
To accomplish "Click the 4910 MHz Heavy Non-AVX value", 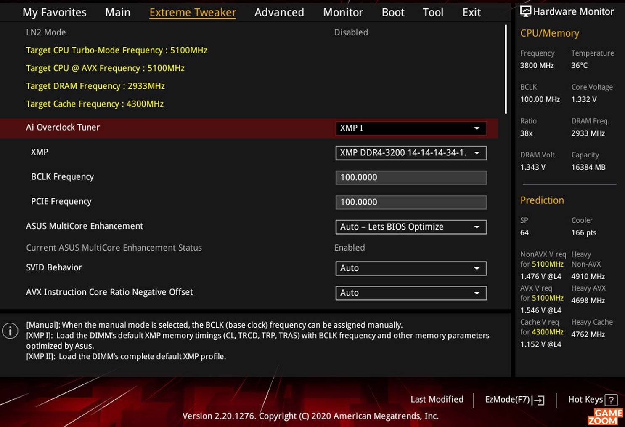I will coord(588,276).
